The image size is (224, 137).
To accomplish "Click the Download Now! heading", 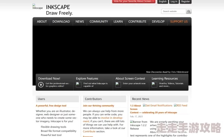I will click(49, 79).
